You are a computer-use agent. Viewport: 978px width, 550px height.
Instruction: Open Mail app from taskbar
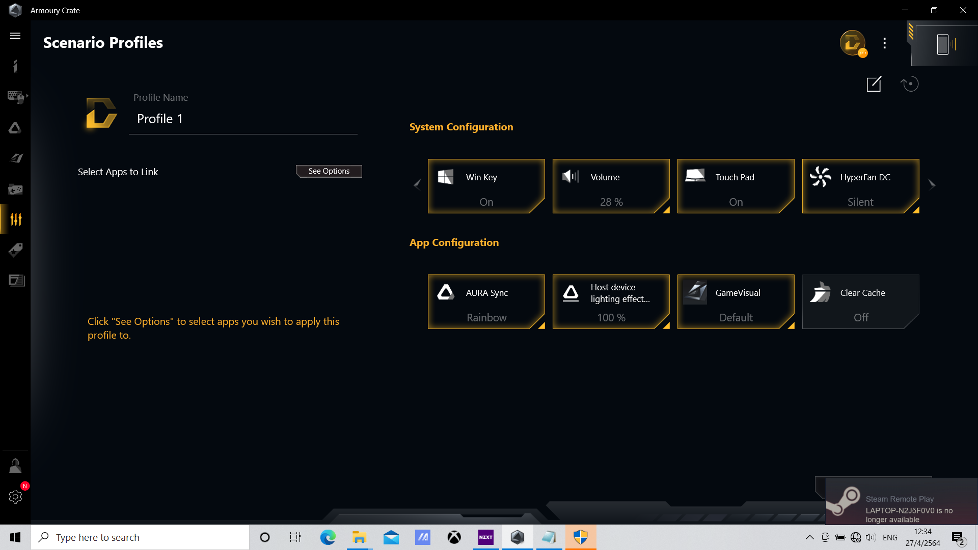391,537
